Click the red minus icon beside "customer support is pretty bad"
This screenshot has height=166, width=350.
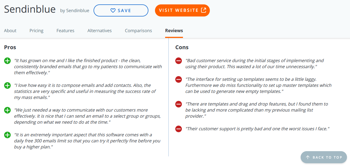pos(179,129)
